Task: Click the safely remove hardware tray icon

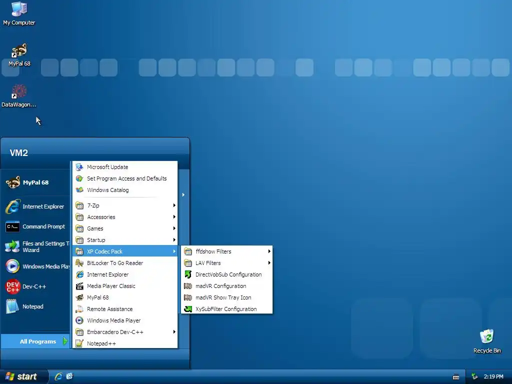Action: point(474,376)
